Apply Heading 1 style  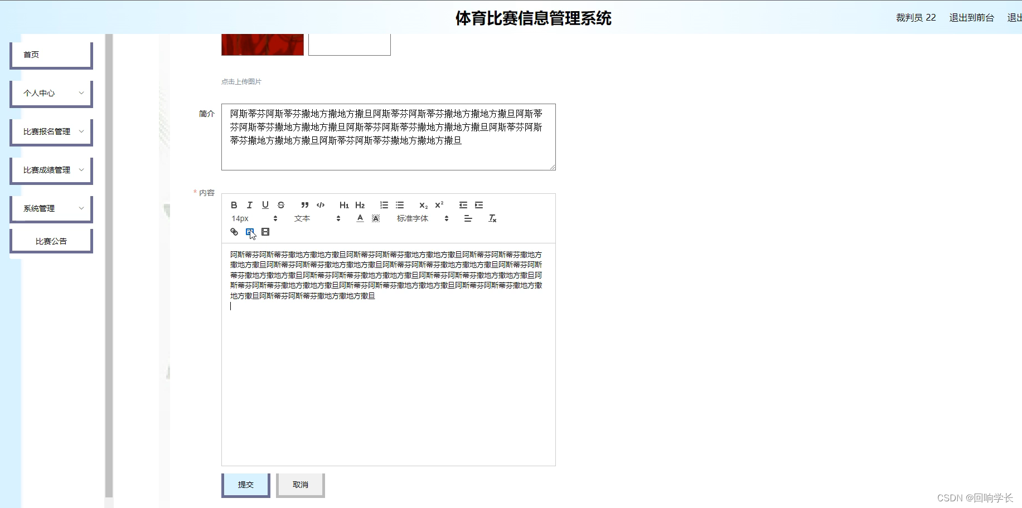344,205
